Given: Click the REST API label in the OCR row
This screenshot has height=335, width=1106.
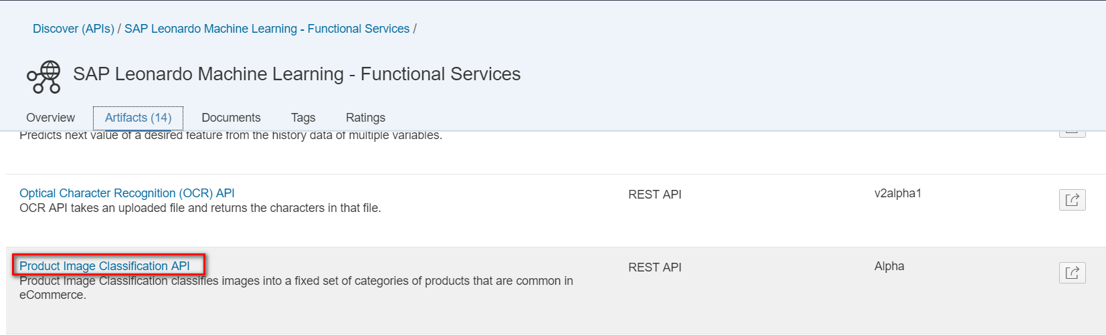Looking at the screenshot, I should [654, 195].
